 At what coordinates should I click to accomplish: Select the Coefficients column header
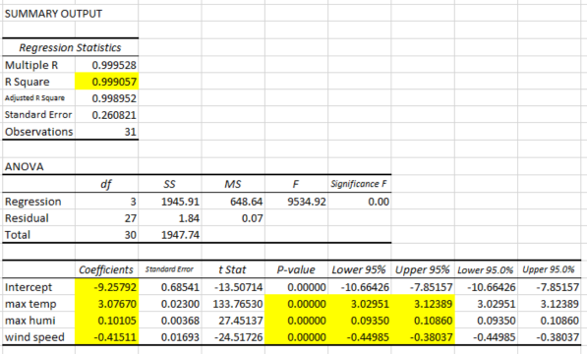(106, 269)
